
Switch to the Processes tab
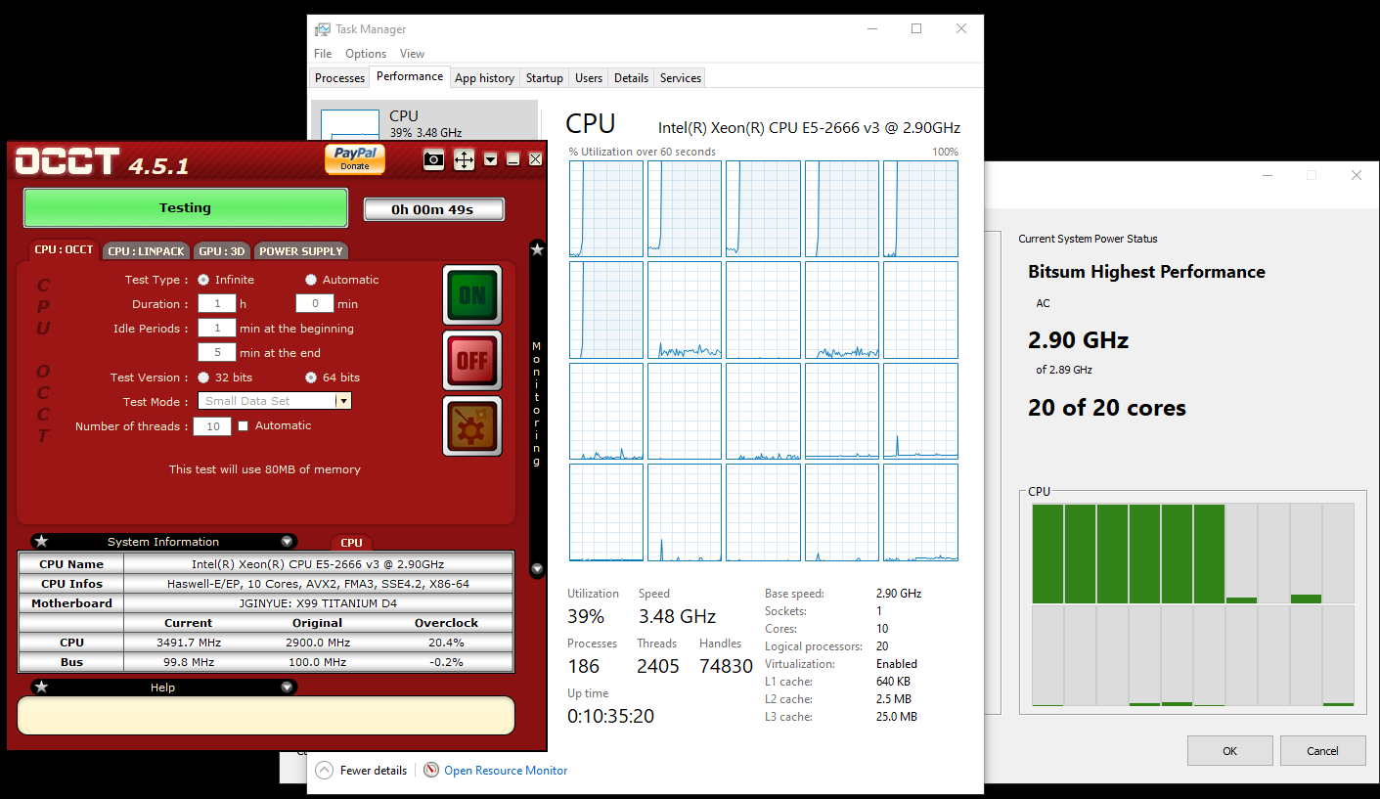(339, 78)
